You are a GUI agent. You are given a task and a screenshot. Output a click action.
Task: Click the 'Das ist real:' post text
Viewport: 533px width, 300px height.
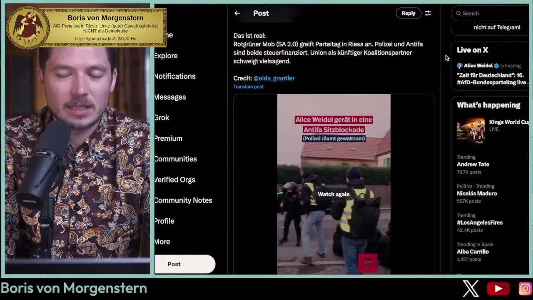249,36
